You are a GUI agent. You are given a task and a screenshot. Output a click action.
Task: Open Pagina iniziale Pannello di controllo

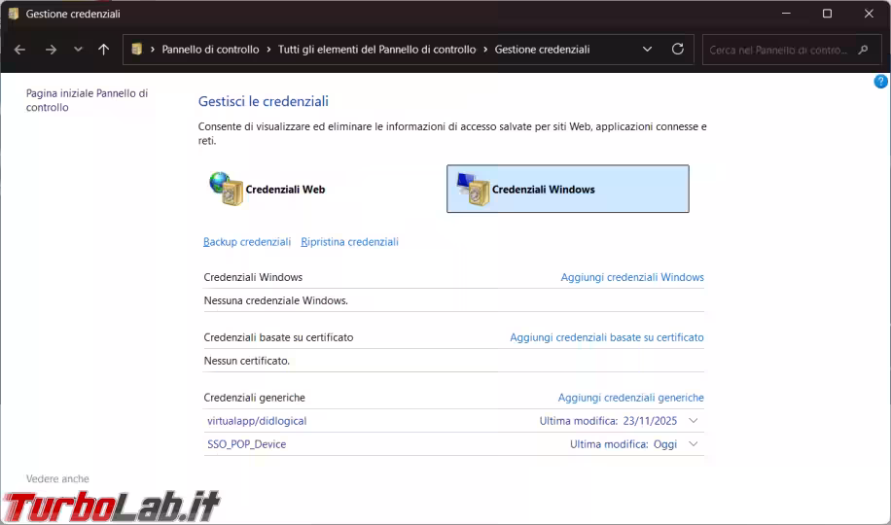[87, 100]
